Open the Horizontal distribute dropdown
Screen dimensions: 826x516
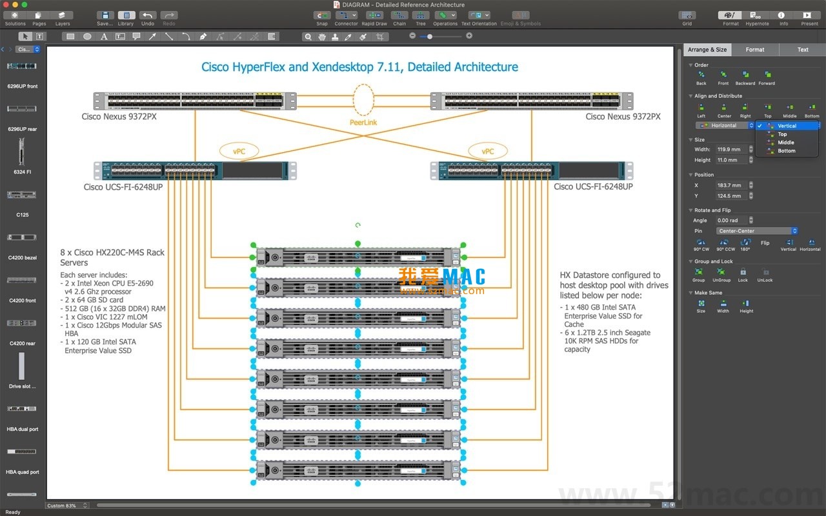pyautogui.click(x=725, y=126)
